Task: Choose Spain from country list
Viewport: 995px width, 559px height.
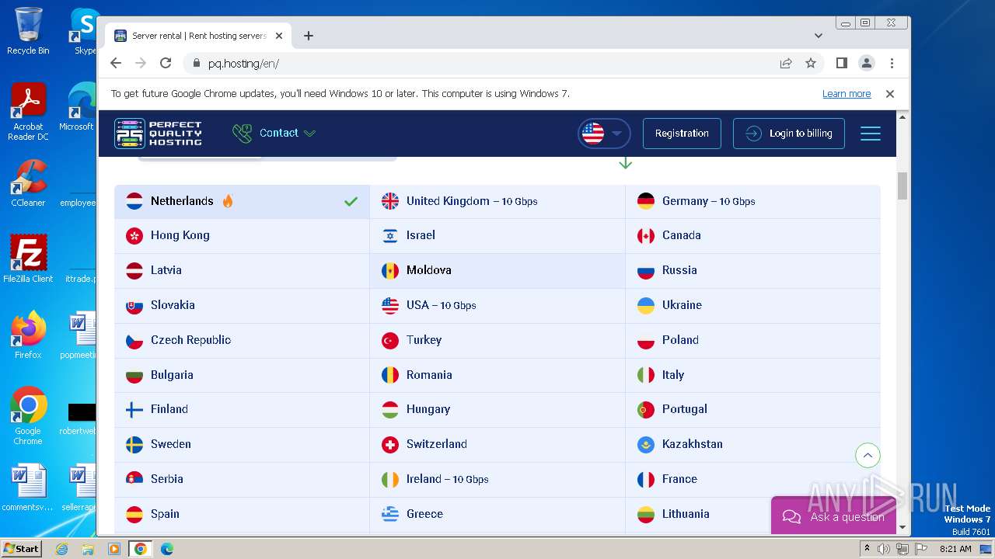Action: [242, 514]
